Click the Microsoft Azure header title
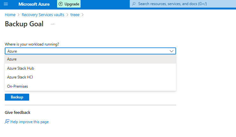This screenshot has height=137, width=236. [x=34, y=4]
